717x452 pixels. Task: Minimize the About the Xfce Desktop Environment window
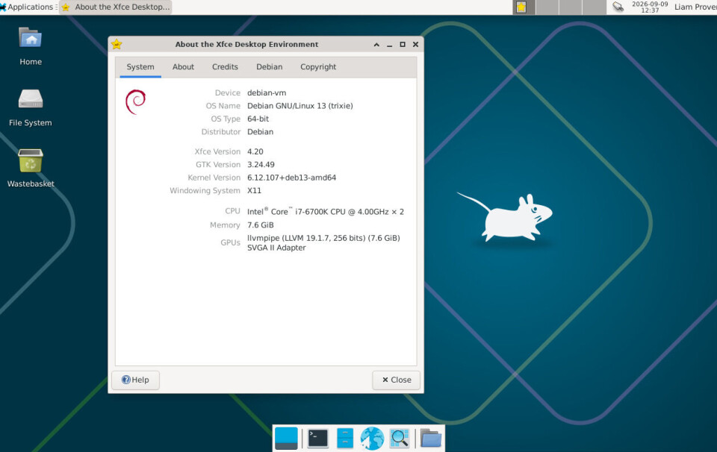[390, 44]
